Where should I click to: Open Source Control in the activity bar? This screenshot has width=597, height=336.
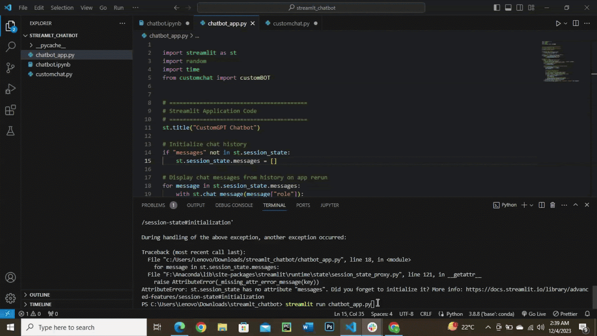pos(10,68)
